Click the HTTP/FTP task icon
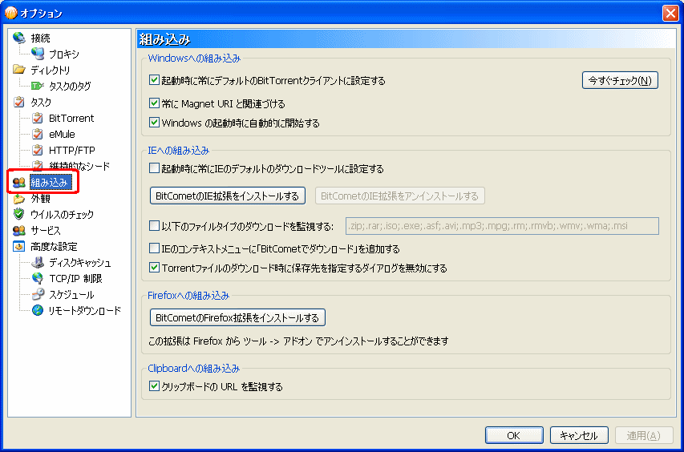 point(38,150)
